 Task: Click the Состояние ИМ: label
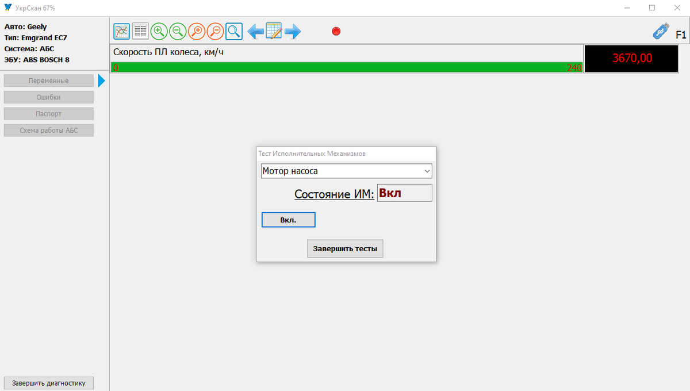[x=334, y=194]
